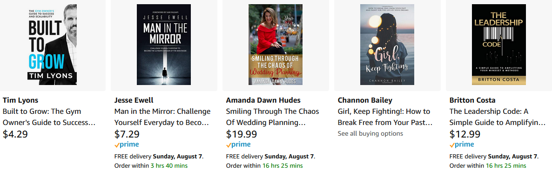Open the Girl, Keep Fighting cover thumbnail
The height and width of the screenshot is (177, 552).
tap(387, 45)
